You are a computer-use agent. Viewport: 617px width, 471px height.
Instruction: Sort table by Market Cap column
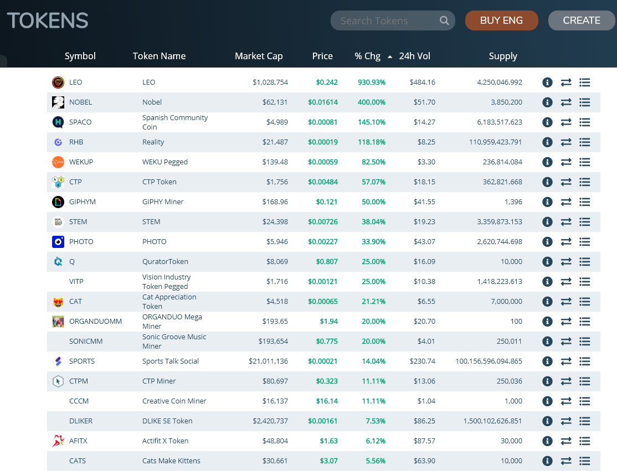[x=259, y=56]
